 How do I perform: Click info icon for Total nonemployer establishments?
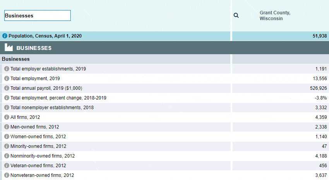coord(7,108)
